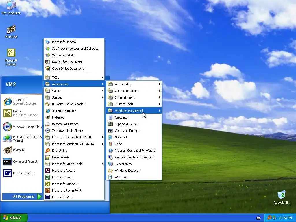Click the Microsoft Access icon

coord(48,171)
